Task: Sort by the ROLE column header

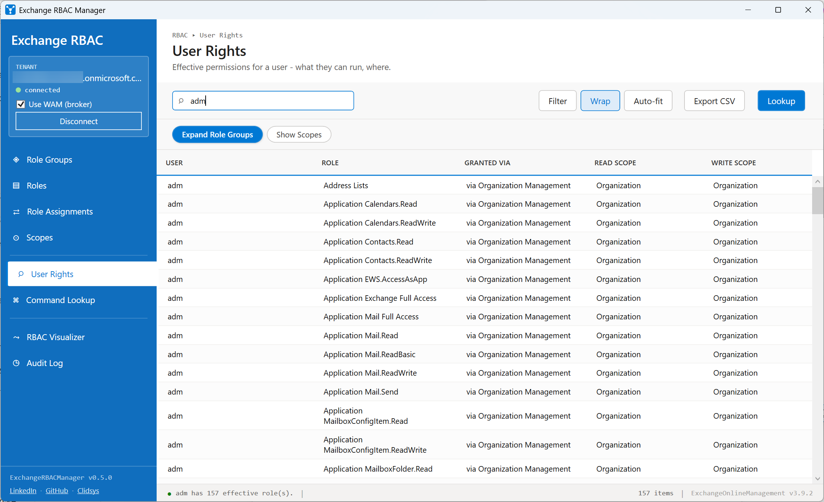Action: point(330,163)
